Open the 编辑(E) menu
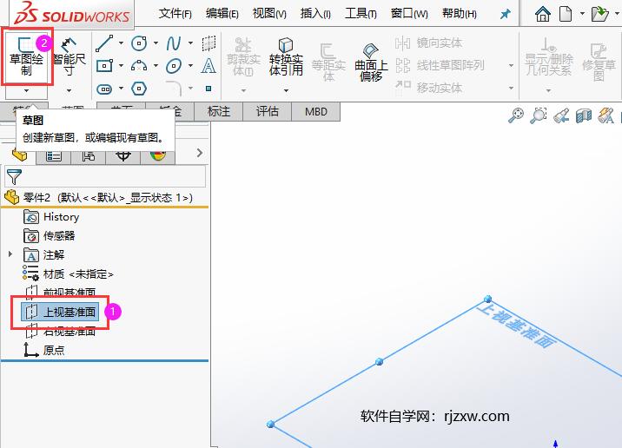The height and width of the screenshot is (448, 622). (x=222, y=14)
